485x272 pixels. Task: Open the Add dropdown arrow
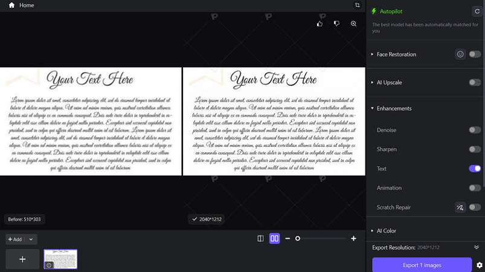pyautogui.click(x=31, y=239)
